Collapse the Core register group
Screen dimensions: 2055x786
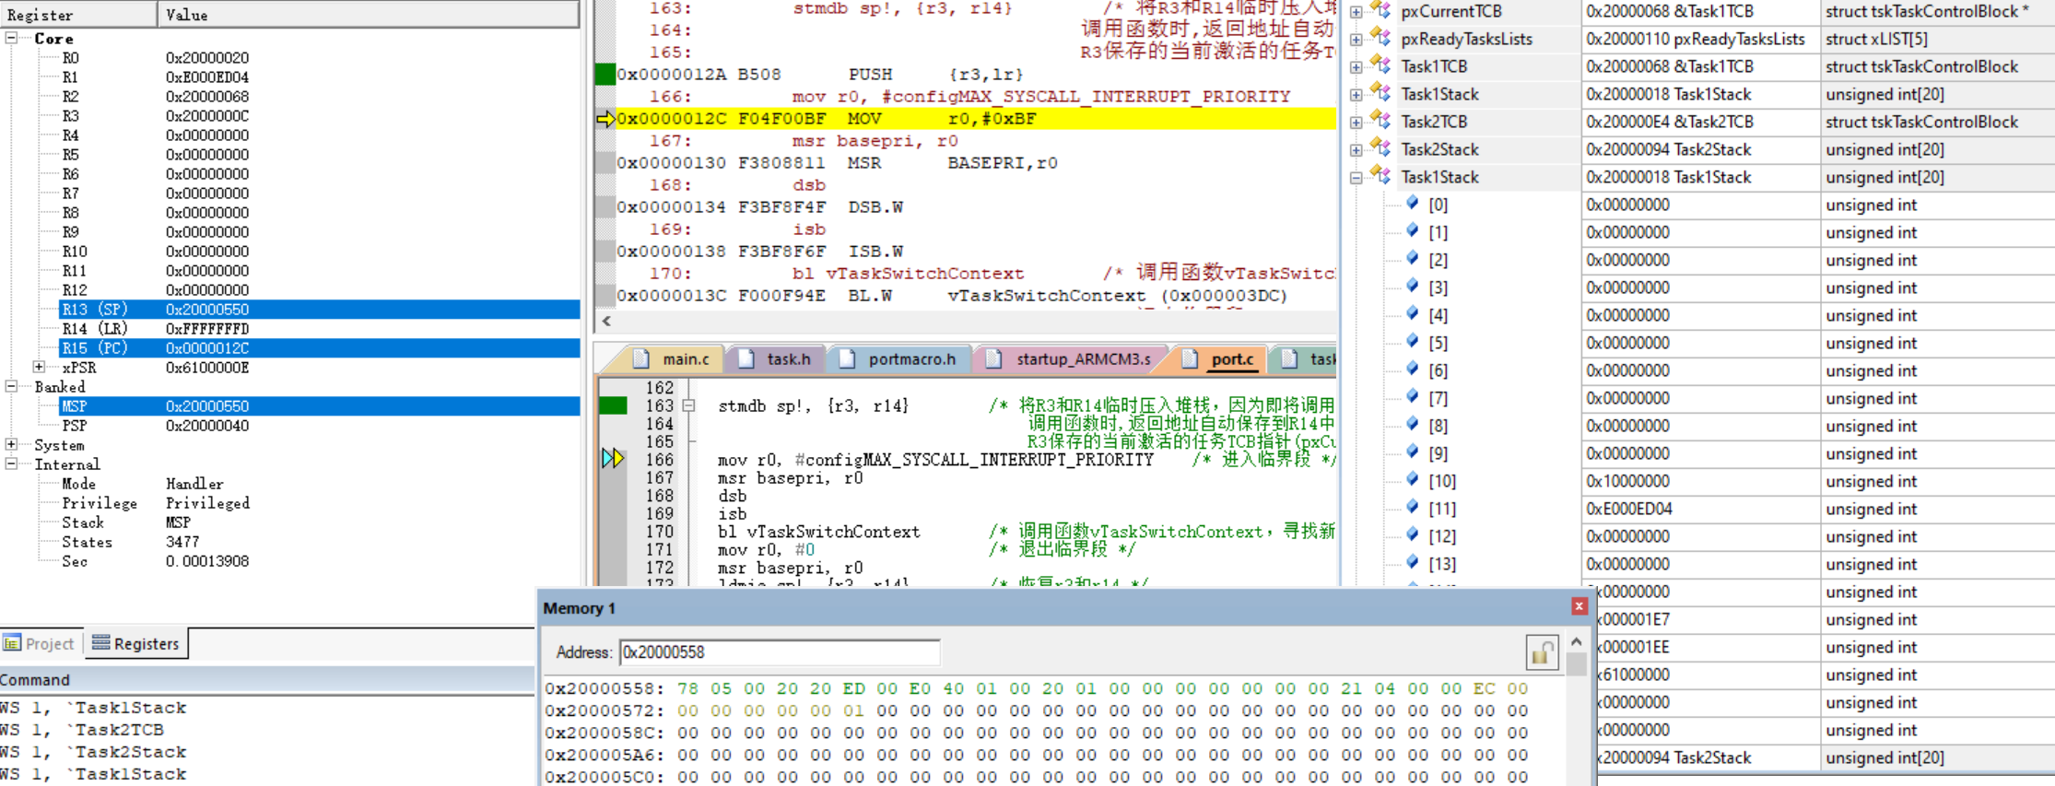tap(11, 38)
